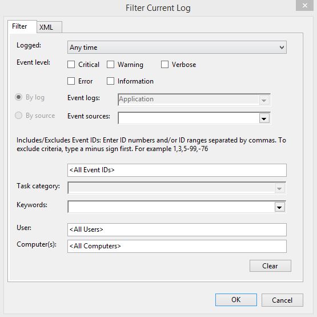This screenshot has height=317, width=317.
Task: Open the Event logs Application dropdown arrow
Action: (x=264, y=100)
